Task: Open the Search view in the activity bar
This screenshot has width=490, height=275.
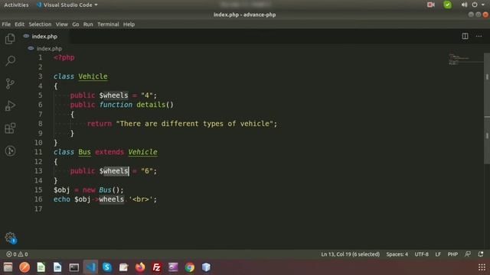Action: coord(10,61)
